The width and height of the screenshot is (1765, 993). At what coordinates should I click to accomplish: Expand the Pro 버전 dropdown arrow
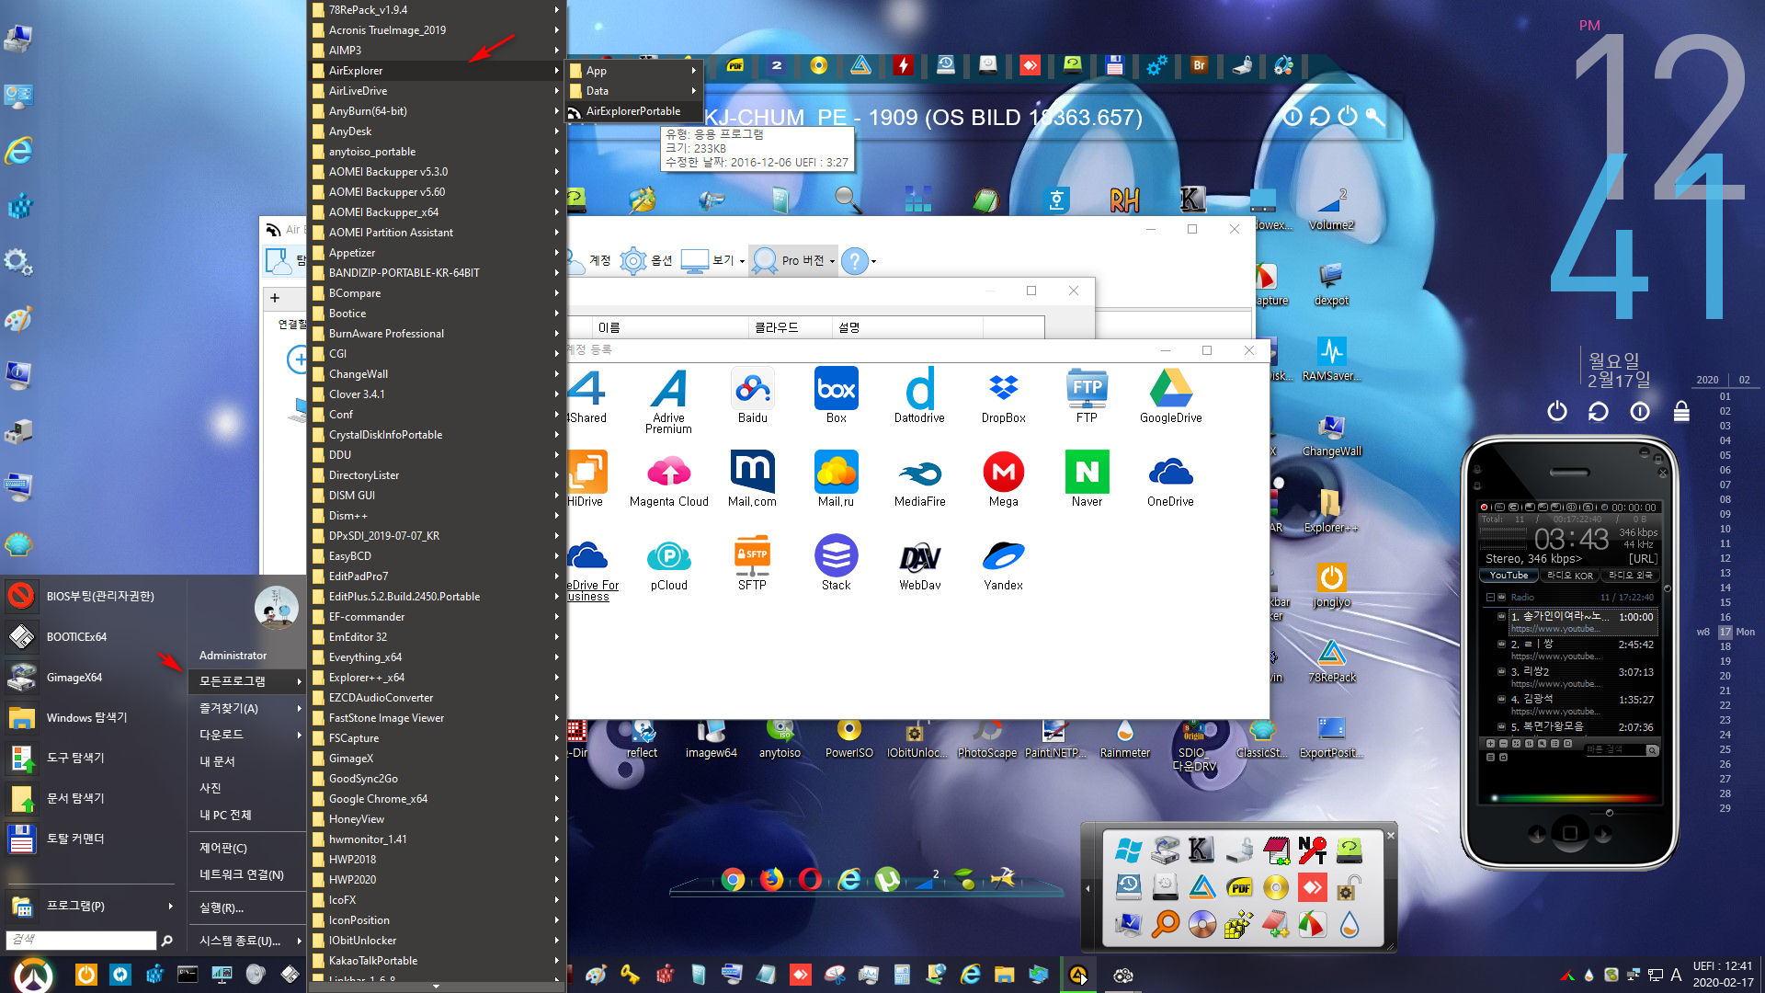832,261
